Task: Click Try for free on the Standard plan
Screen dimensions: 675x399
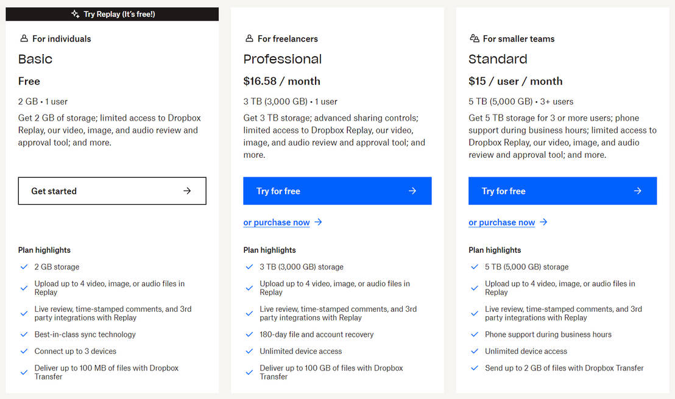Action: (x=562, y=191)
